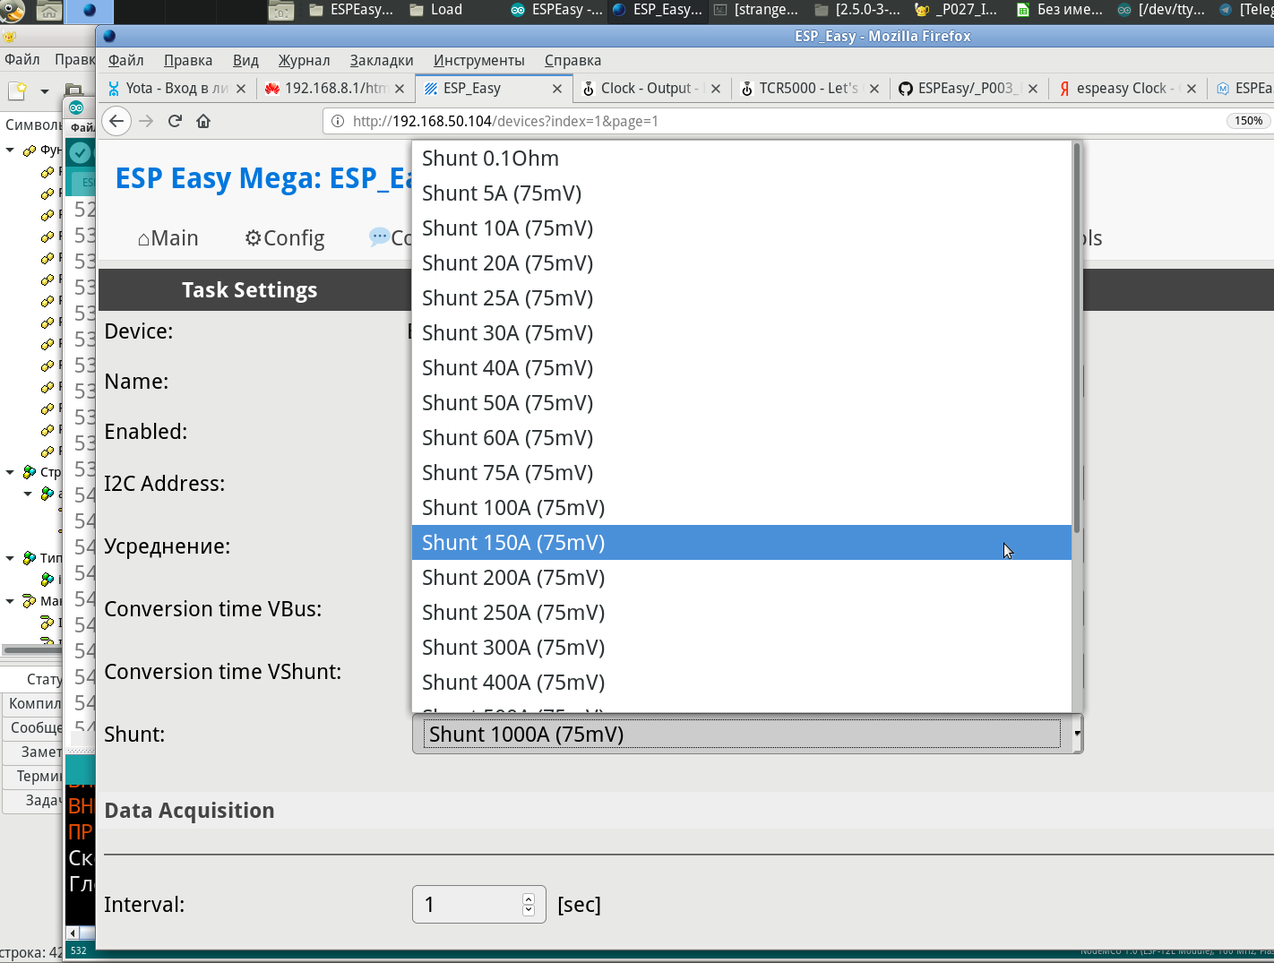Click the Home icon in Firefox toolbar
Viewport: 1274px width, 963px height.
pos(203,121)
